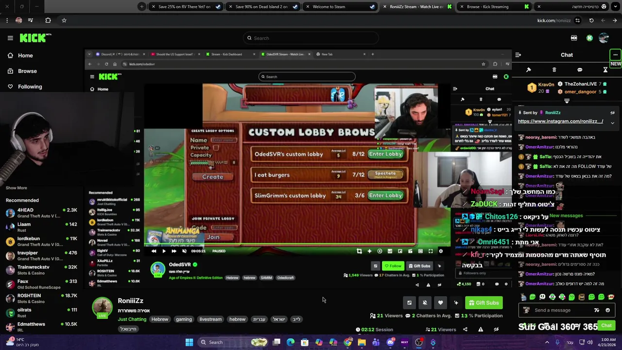This screenshot has width=622, height=350.
Task: Reload the page in browser toolbar
Action: [x=591, y=20]
